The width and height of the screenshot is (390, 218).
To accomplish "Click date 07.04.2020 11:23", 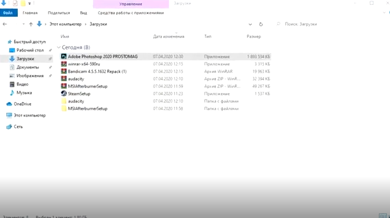I will 168,94.
